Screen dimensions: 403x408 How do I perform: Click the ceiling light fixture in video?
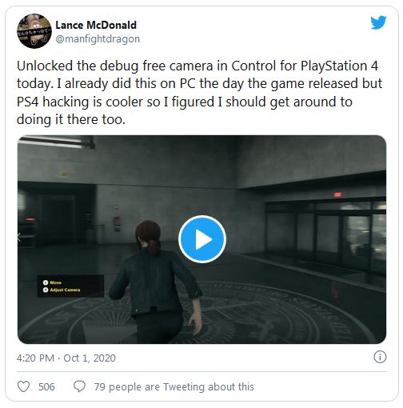point(58,142)
